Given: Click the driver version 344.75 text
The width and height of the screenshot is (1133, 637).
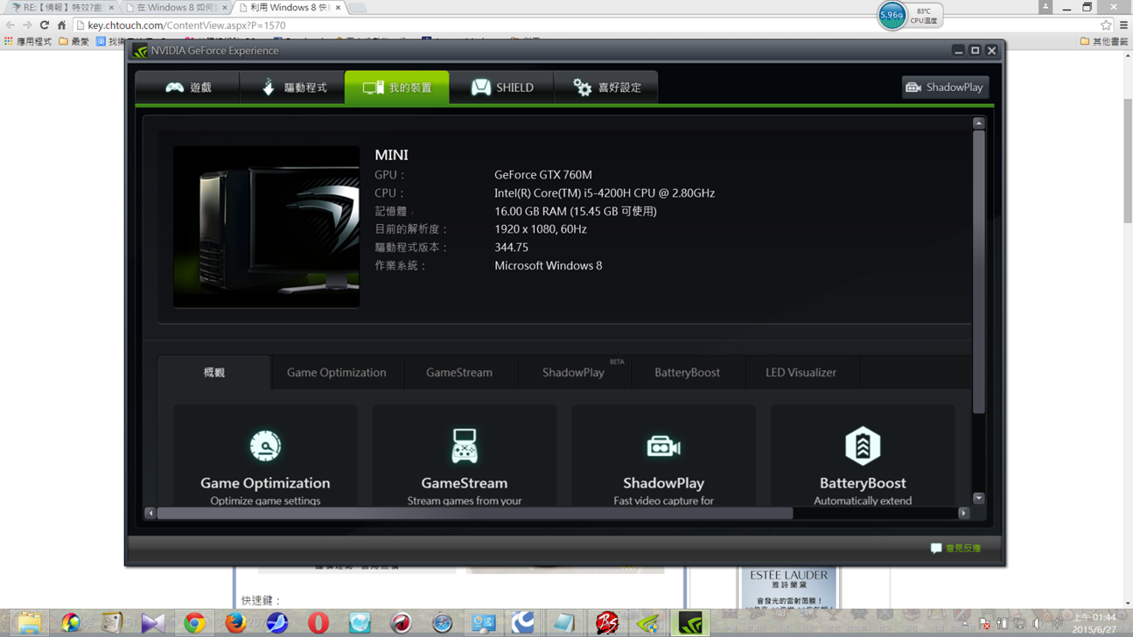Looking at the screenshot, I should [511, 248].
